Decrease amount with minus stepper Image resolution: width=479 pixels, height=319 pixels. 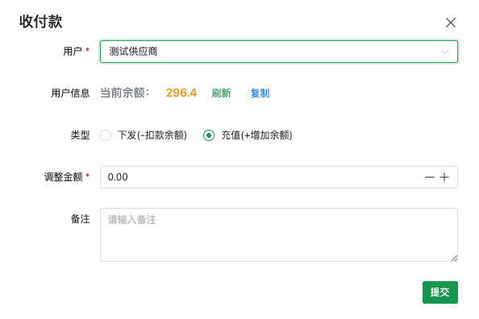click(x=430, y=177)
